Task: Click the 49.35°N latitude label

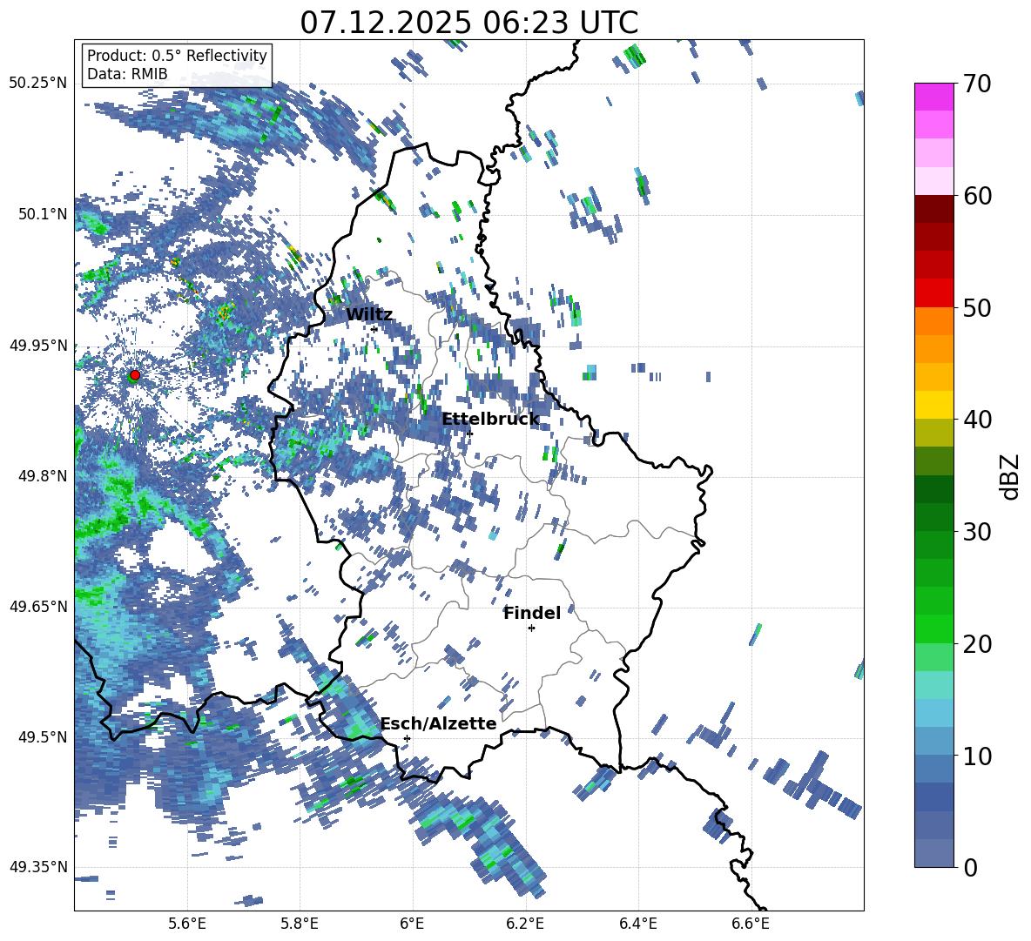Action: tap(38, 867)
